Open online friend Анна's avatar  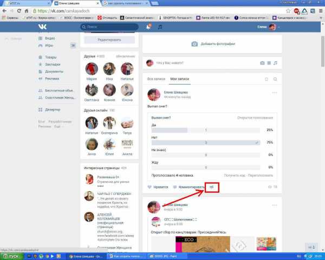coord(92,144)
